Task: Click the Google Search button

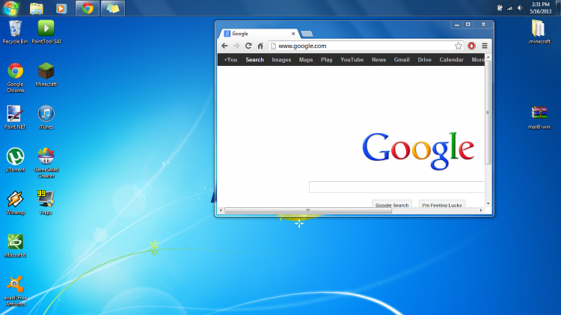Action: click(392, 204)
